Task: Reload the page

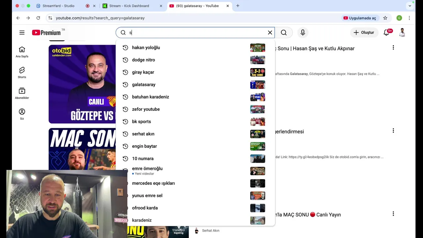Action: point(38,18)
